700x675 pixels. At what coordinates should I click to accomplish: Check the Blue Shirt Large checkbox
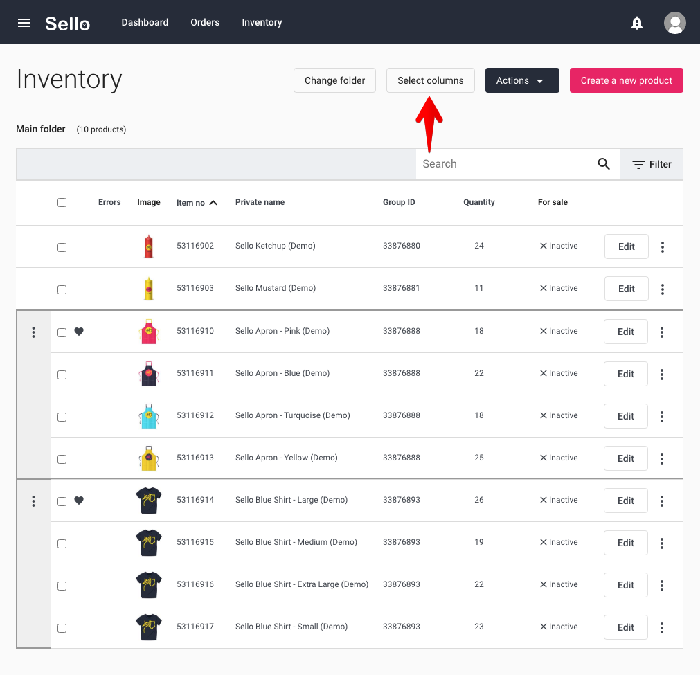(62, 501)
